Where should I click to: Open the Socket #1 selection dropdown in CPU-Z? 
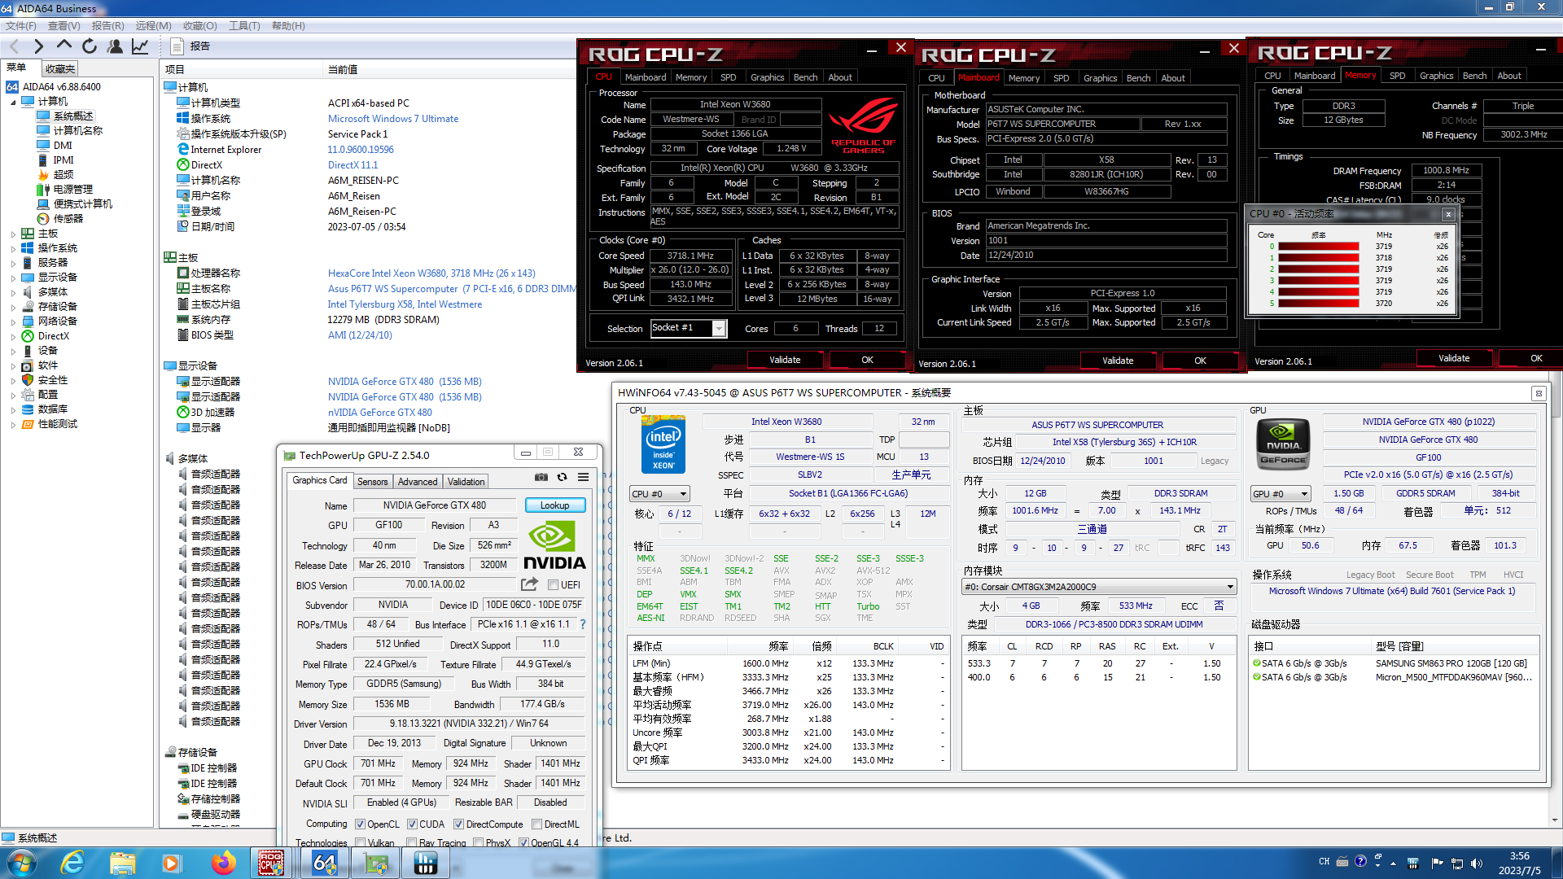tap(719, 328)
